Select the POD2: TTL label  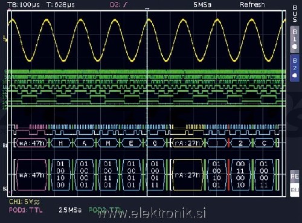(105, 210)
